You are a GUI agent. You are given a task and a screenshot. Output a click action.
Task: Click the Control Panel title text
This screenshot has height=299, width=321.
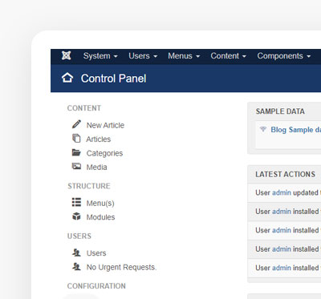pos(113,79)
